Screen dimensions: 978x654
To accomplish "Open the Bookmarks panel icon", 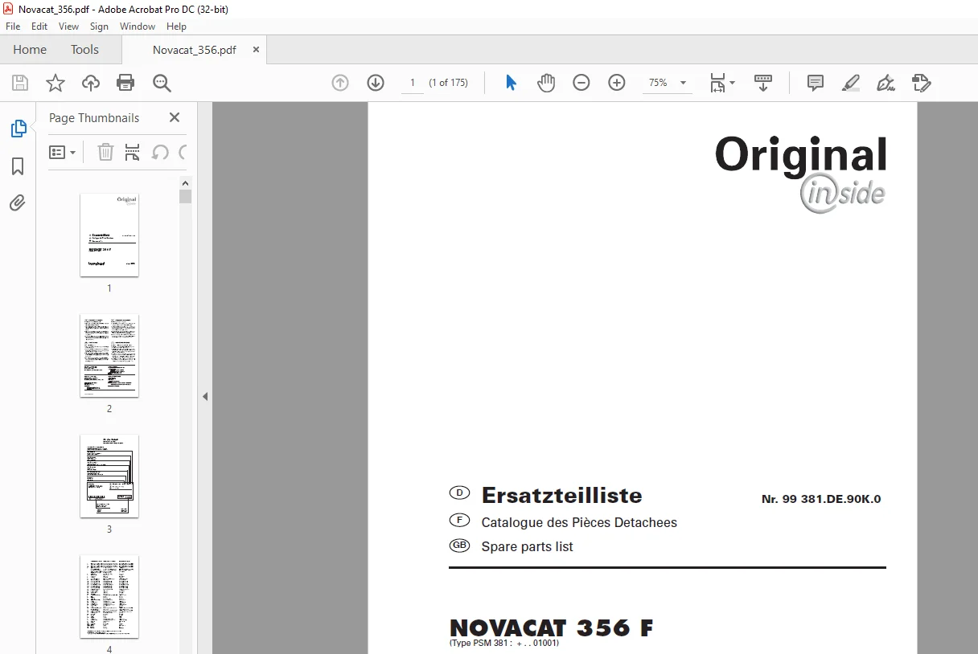I will [18, 166].
